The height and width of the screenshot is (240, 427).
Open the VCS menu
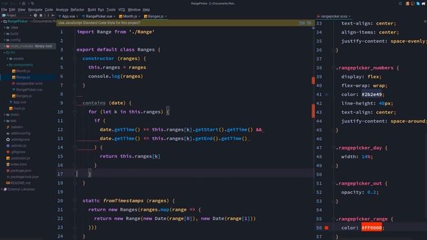point(121,9)
